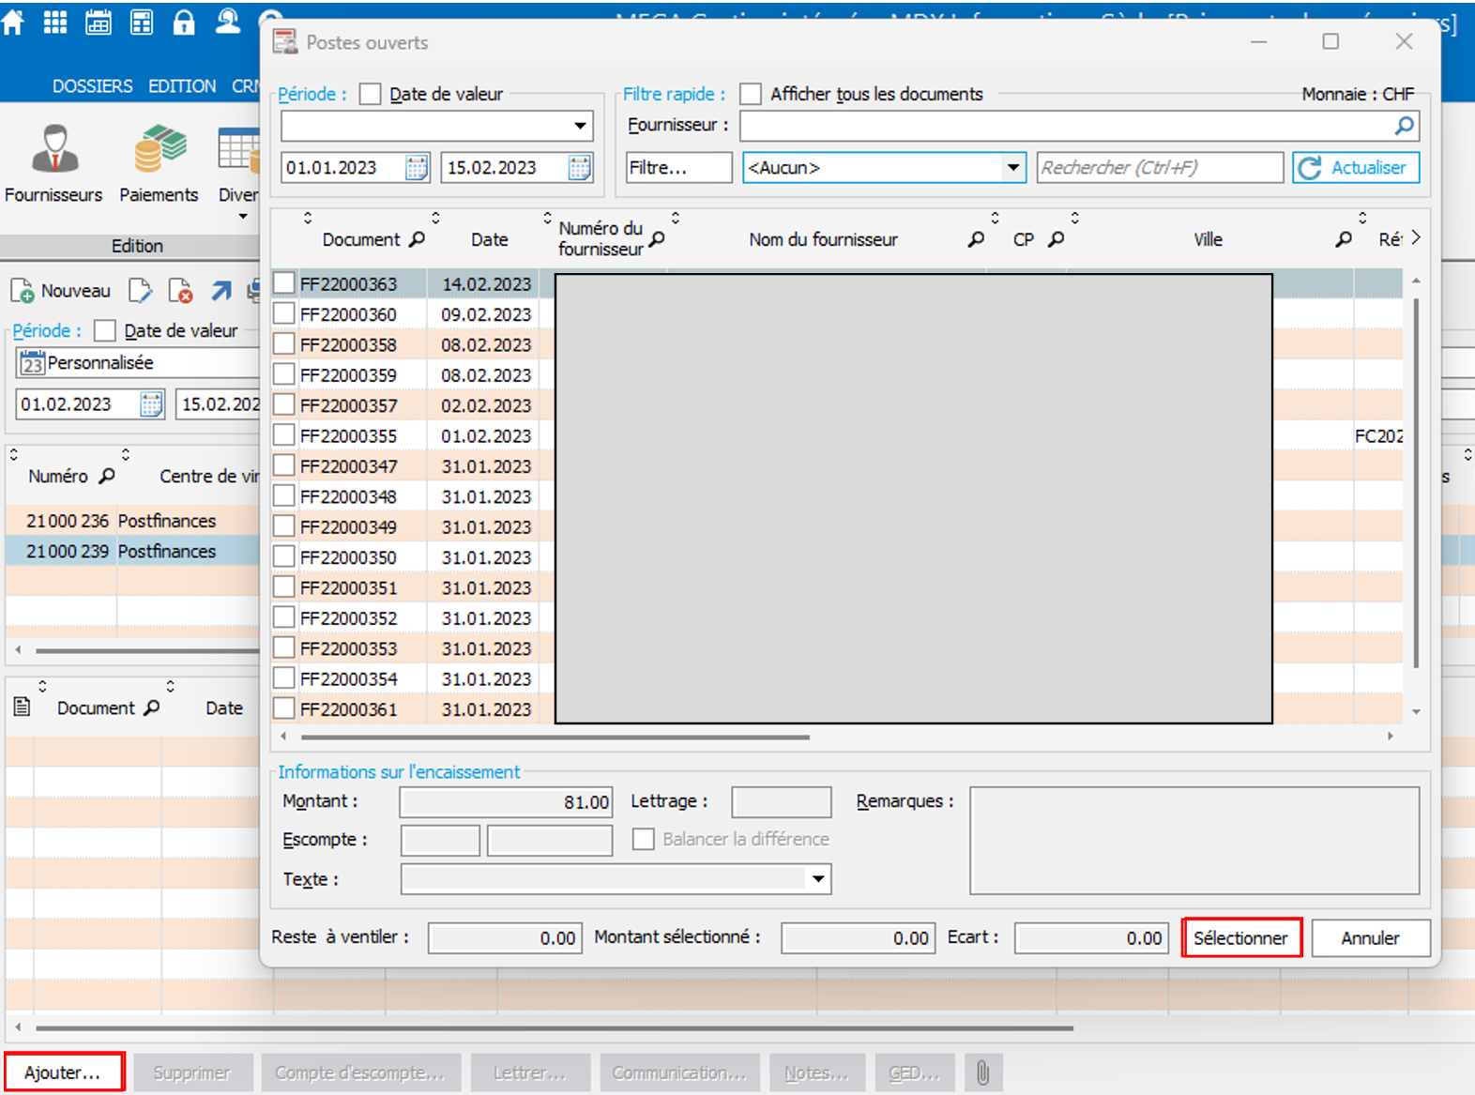
Task: Search the Numéro du fournisseur column magnifier
Action: point(657,239)
